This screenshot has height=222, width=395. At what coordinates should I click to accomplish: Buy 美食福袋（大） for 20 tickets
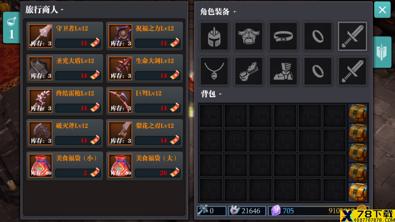158,173
